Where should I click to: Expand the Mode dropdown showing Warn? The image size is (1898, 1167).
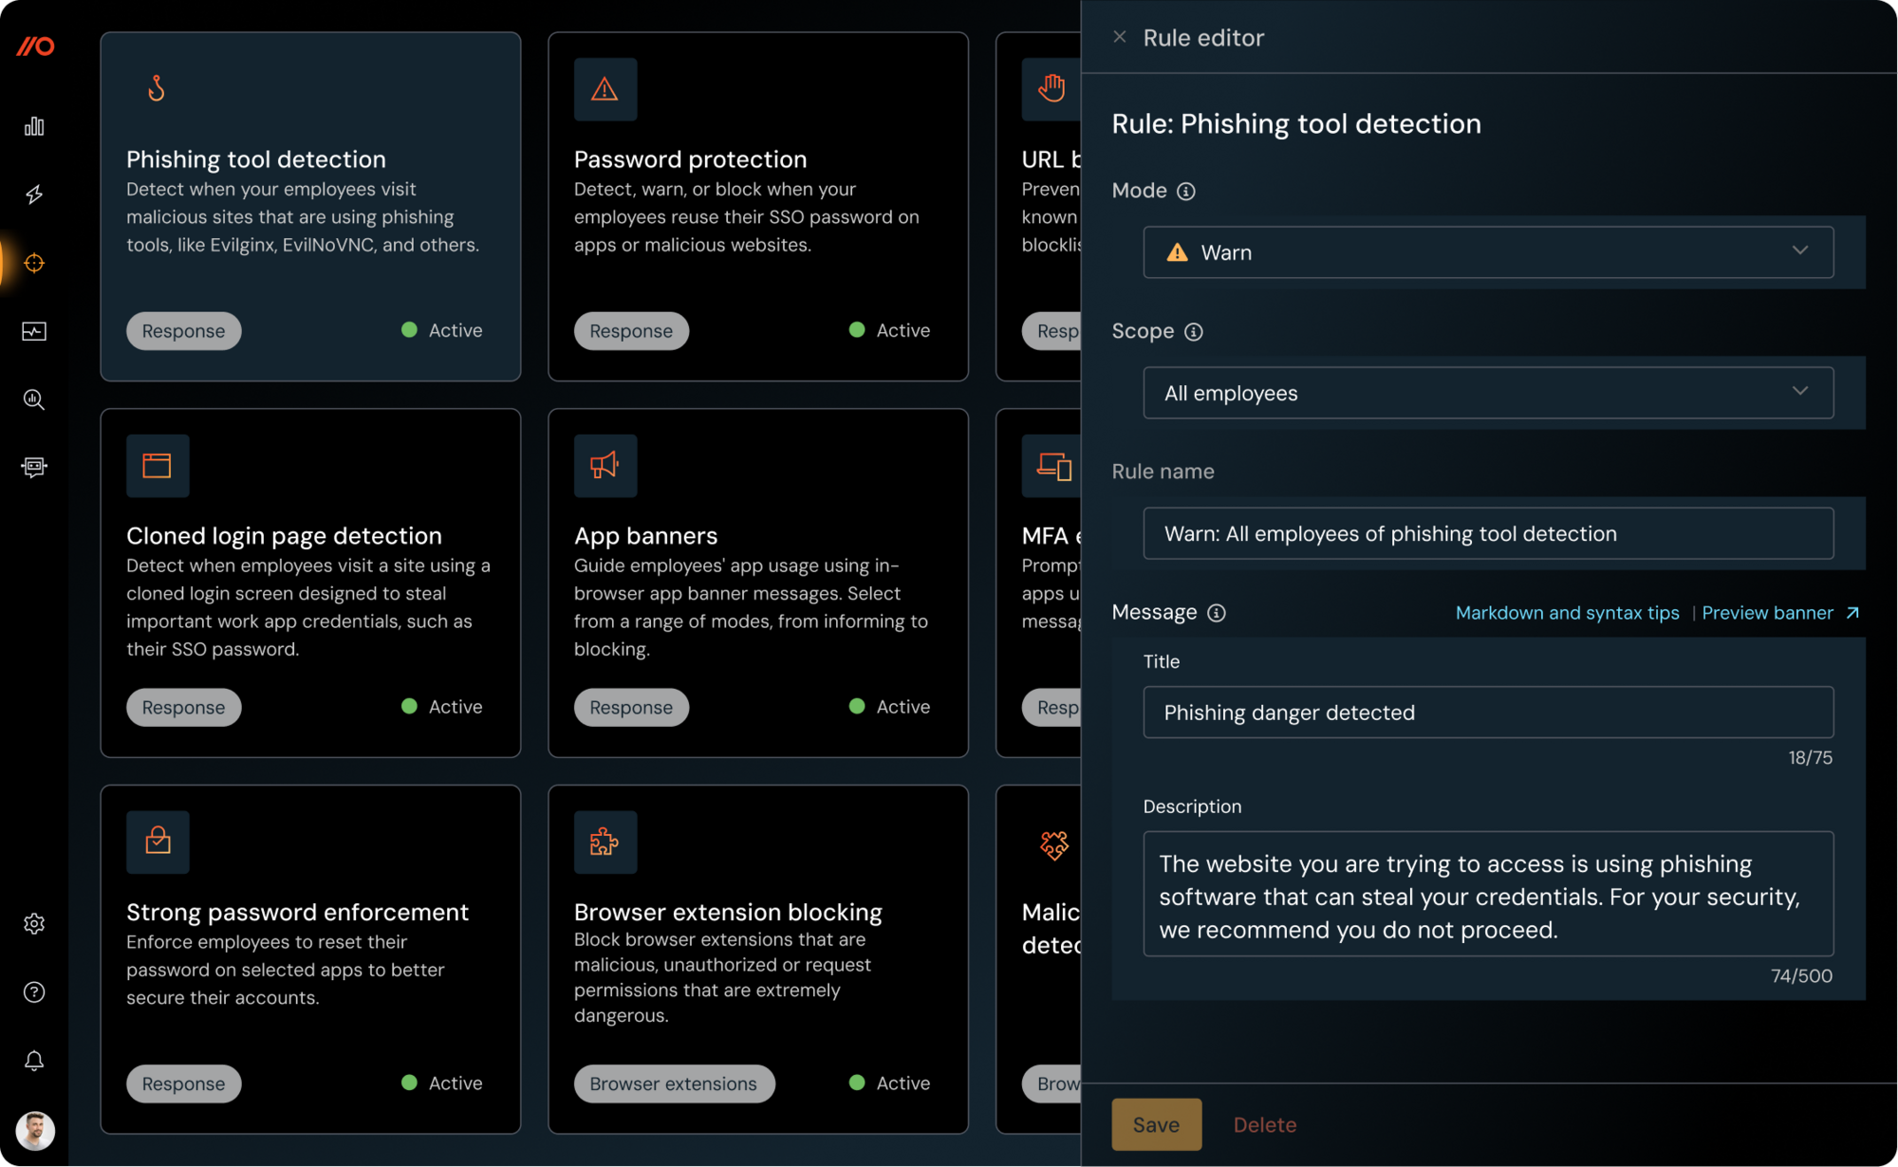1487,252
